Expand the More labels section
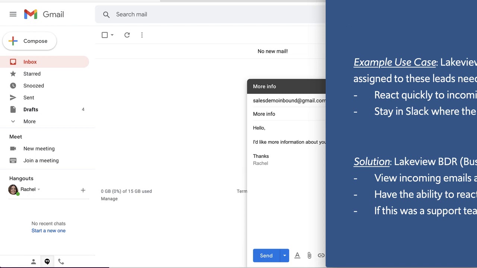Image resolution: width=477 pixels, height=268 pixels. pyautogui.click(x=44, y=121)
